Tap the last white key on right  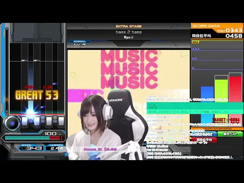(61, 121)
